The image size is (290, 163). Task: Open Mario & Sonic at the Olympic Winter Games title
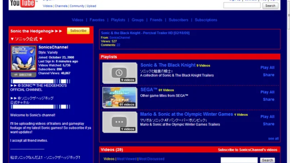[187, 114]
